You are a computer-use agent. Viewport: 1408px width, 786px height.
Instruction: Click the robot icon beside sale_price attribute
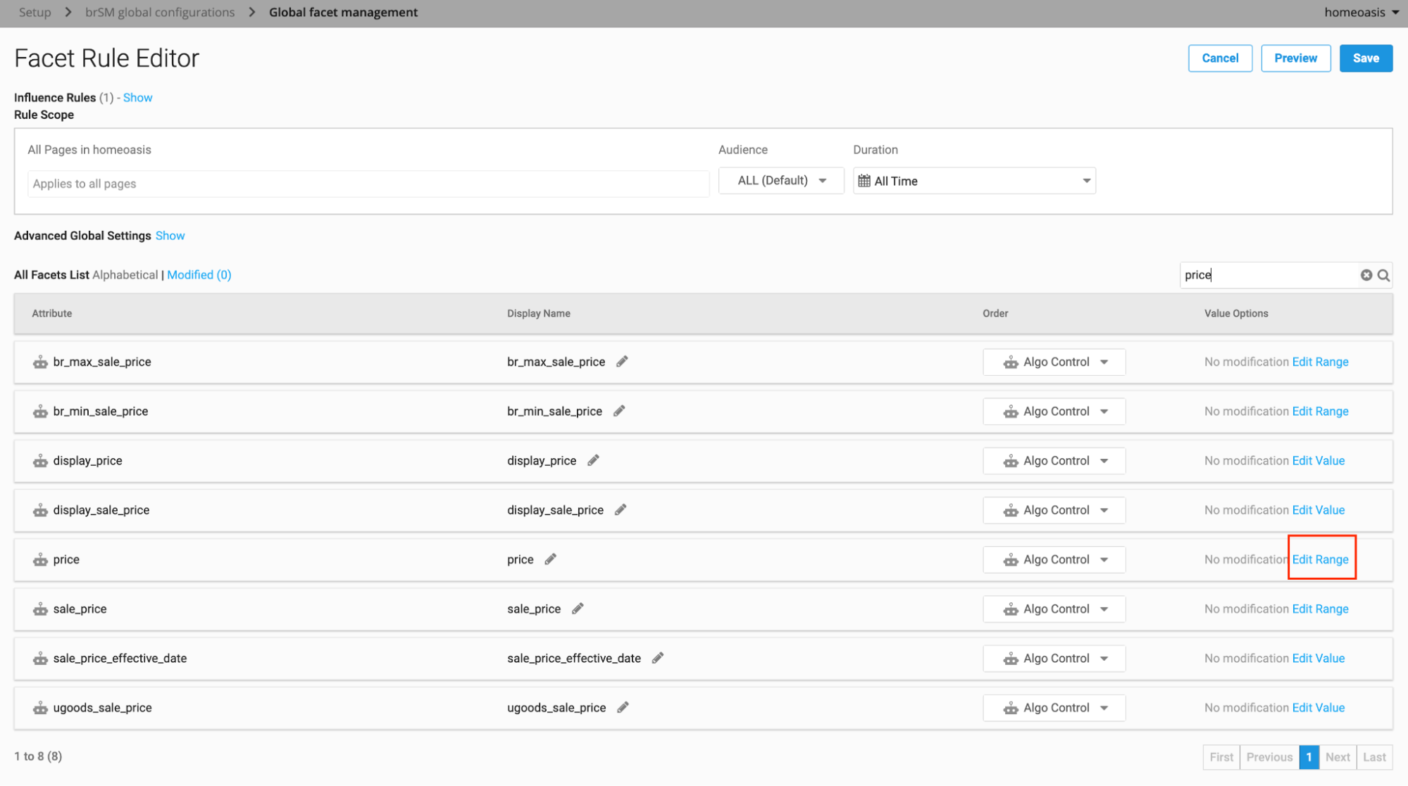pyautogui.click(x=40, y=609)
